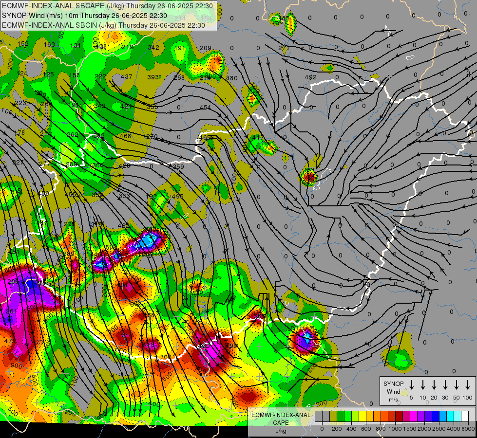Click the 4000 tick label on color bar
The width and height of the screenshot is (477, 438).
(454, 429)
